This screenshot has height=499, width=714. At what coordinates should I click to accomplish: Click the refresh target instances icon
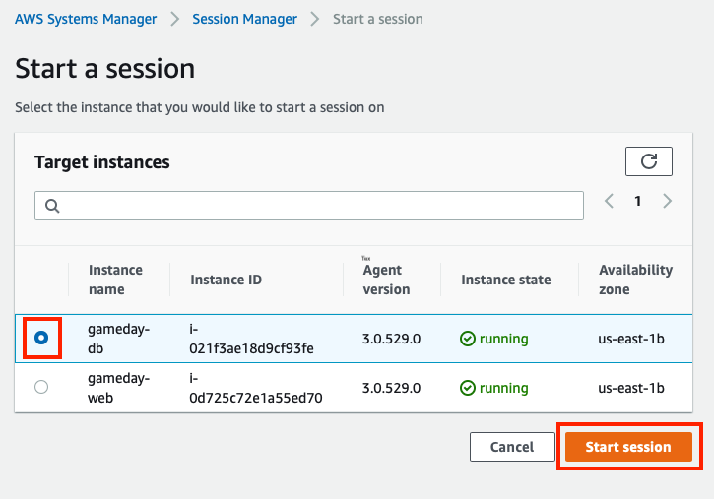click(648, 161)
